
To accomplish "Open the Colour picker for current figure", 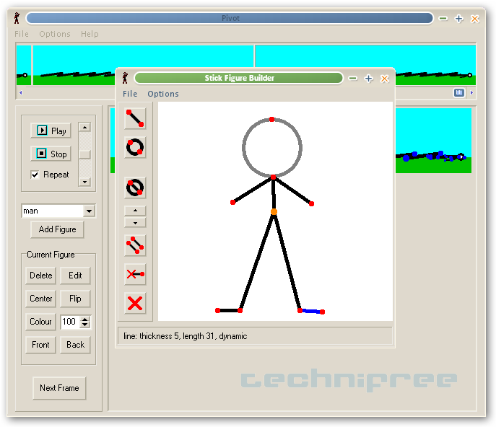I will [40, 322].
